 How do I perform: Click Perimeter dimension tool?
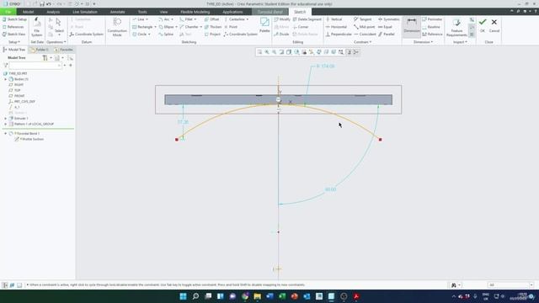432,19
